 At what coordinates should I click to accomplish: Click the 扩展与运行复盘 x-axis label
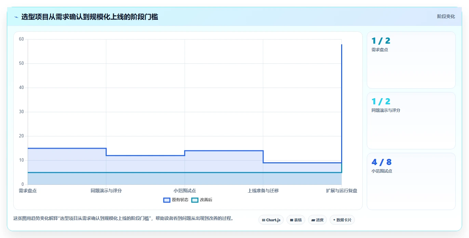coord(341,191)
